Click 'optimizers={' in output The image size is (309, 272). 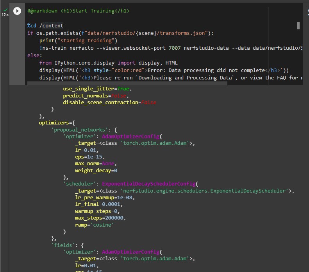(x=57, y=123)
